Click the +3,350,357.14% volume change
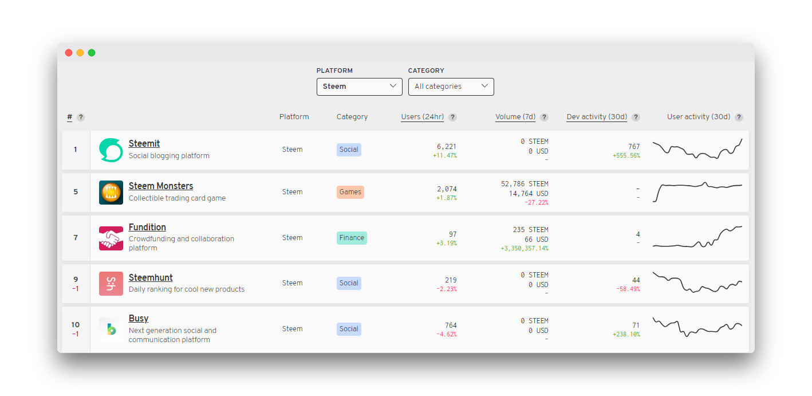The height and width of the screenshot is (396, 812). click(x=525, y=249)
